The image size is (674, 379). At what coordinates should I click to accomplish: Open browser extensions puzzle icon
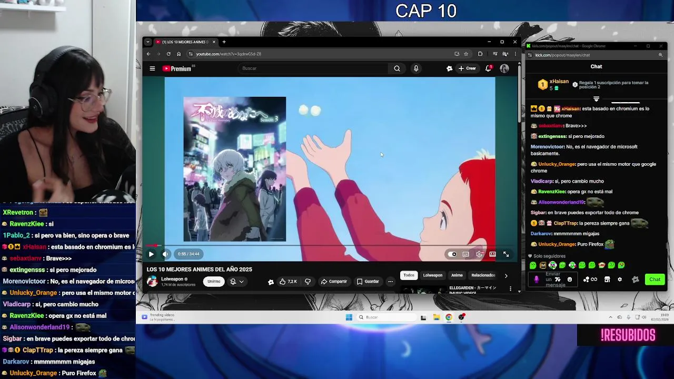480,54
